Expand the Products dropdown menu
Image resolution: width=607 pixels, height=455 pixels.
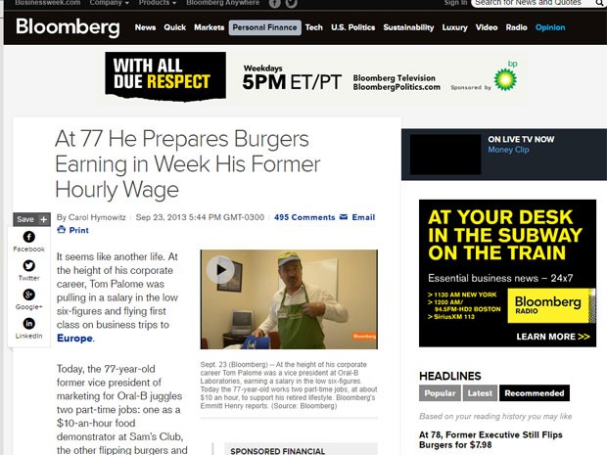(158, 3)
